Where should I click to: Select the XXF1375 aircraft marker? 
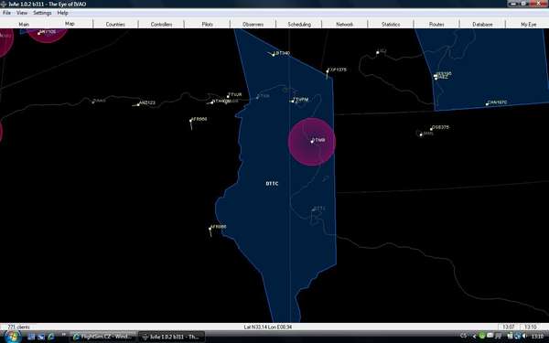[x=328, y=71]
